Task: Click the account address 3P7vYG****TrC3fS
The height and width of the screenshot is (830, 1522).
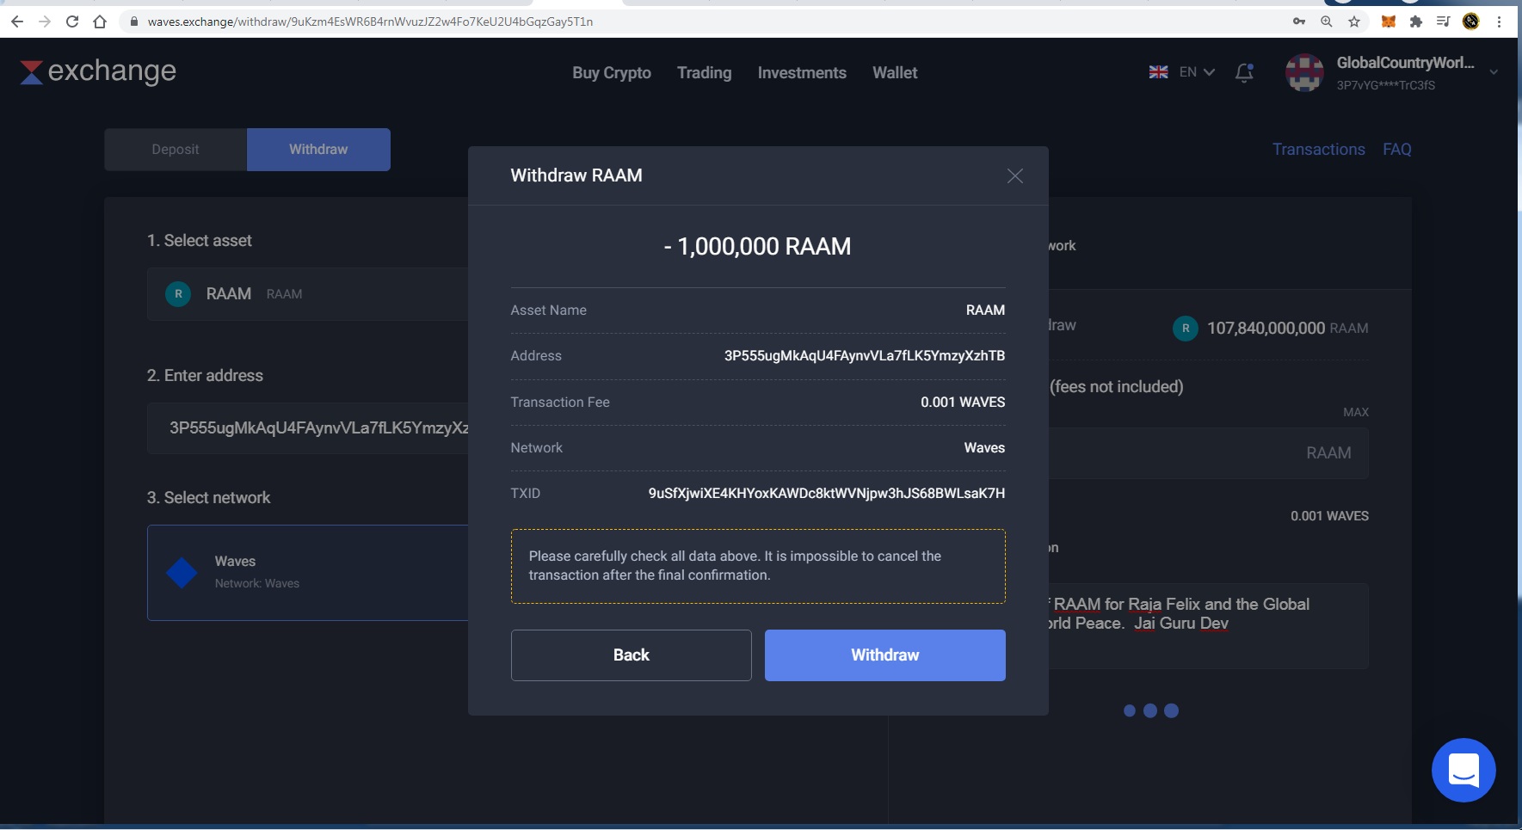Action: point(1385,85)
